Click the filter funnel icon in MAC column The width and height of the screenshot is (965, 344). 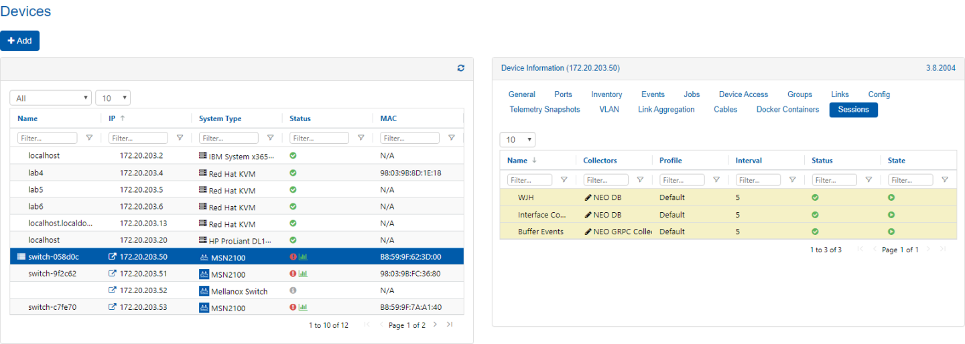451,138
